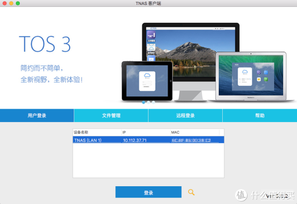Switch to the 用户登录 tab
This screenshot has height=204, width=297.
(37, 116)
